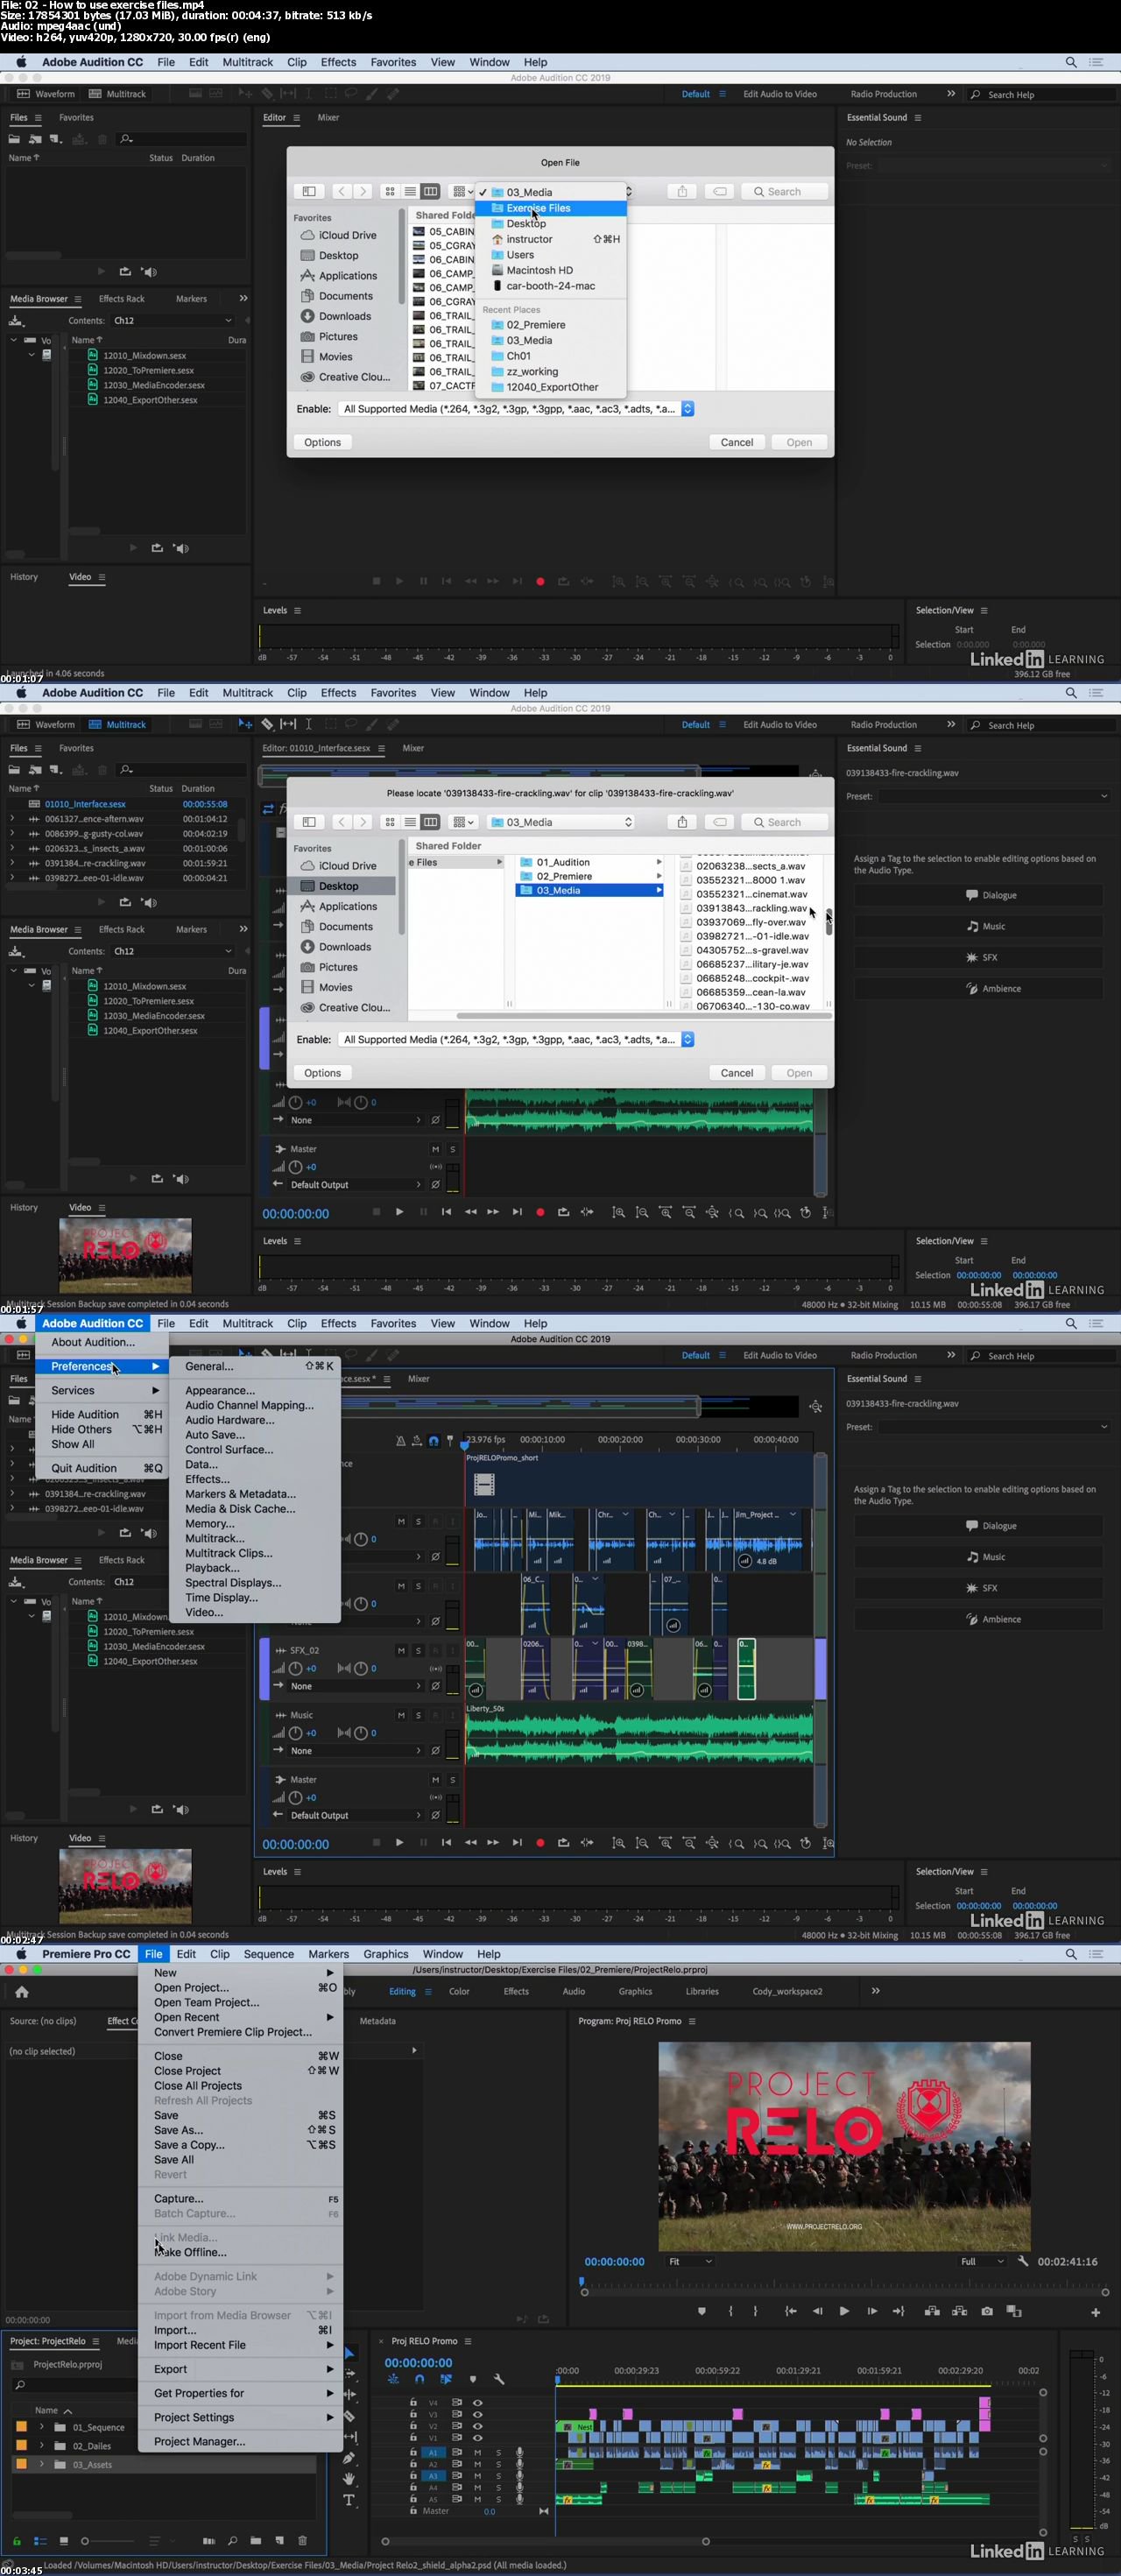The width and height of the screenshot is (1121, 2576).
Task: Click the Home icon in Premiere Pro
Action: 22,1992
